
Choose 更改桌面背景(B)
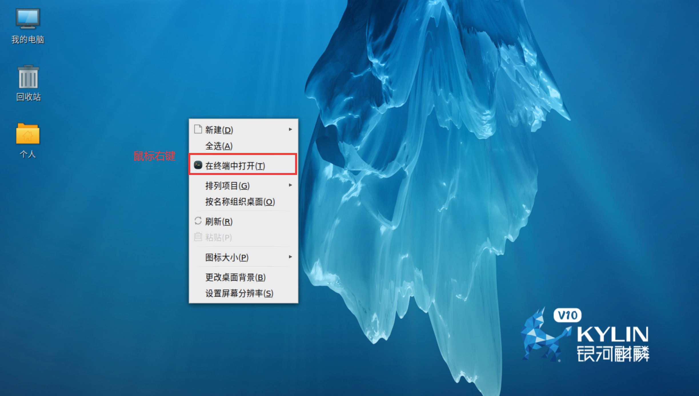click(243, 277)
